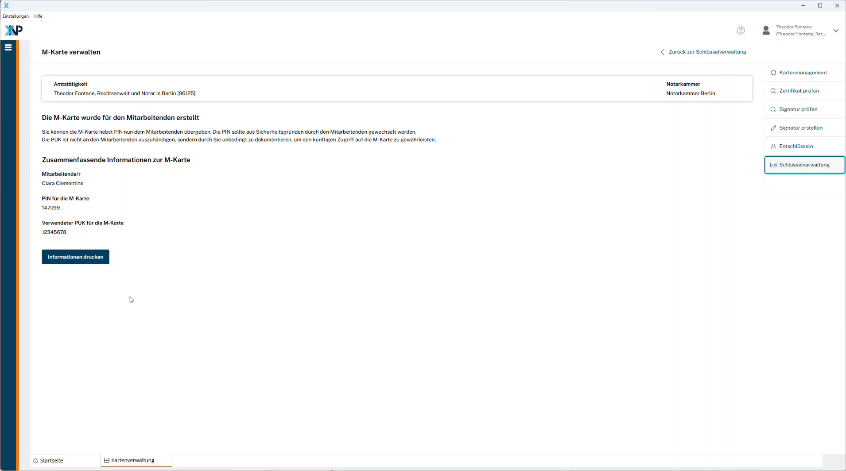Viewport: 846px width, 471px height.
Task: Click the XNP logo icon
Action: (13, 30)
